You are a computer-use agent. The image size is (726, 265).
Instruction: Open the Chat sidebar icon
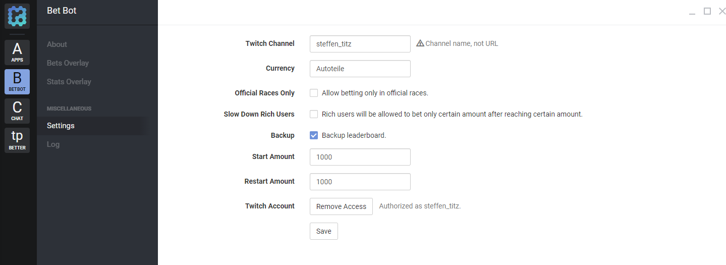(x=17, y=111)
